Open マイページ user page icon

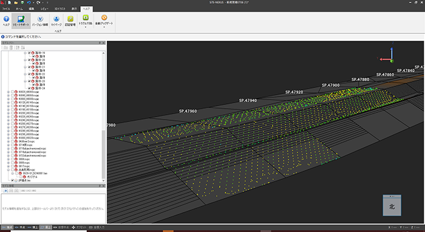click(x=56, y=21)
